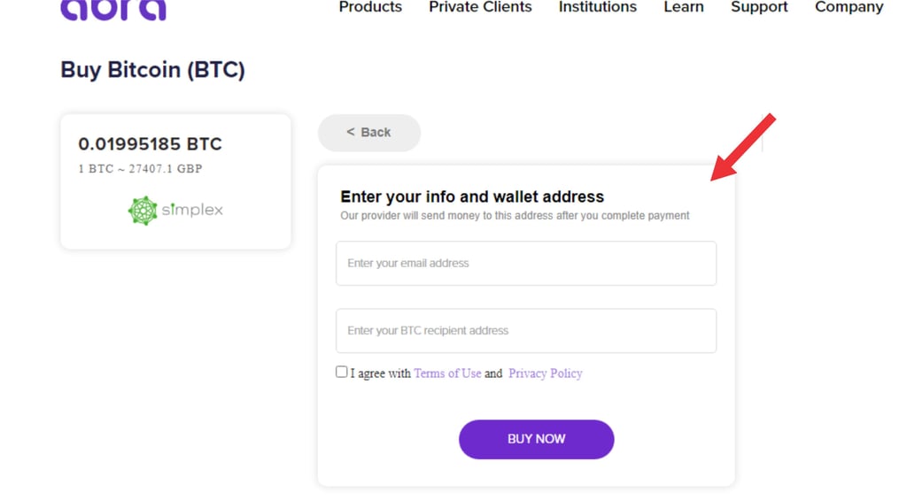Click the Enter your info and wallet address heading

472,196
